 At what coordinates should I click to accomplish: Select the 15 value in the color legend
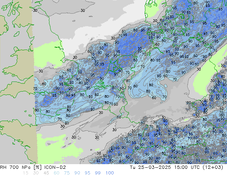click(25, 173)
